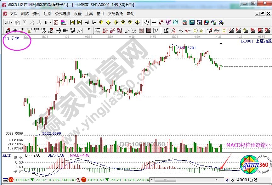Click the small triangle marker above chart
This screenshot has width=272, height=185.
point(221,43)
